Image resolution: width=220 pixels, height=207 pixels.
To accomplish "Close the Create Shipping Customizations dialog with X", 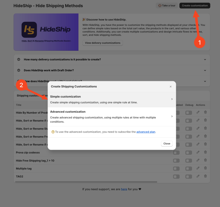I will coord(171,87).
